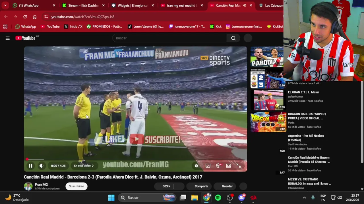Screen dimensions: 364x204
Task: Open the PARODIA recommended video thumbnail
Action: coord(267,57)
